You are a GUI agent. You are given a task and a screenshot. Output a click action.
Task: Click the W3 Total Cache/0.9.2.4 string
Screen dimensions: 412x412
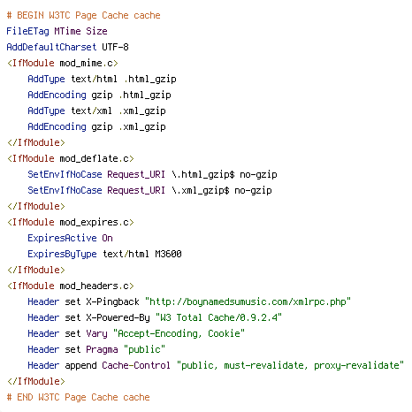click(x=218, y=317)
